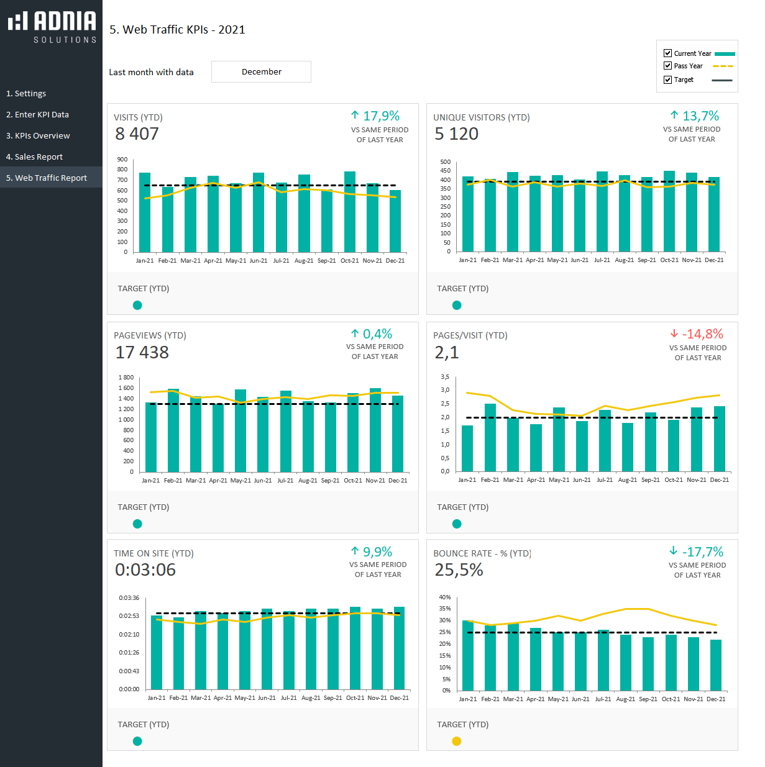Disable the Target line checkbox

point(667,79)
